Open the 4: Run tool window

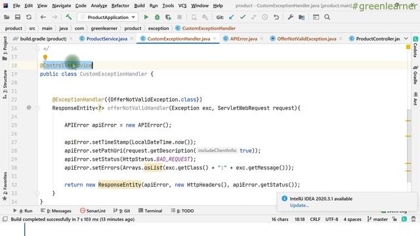click(x=23, y=211)
